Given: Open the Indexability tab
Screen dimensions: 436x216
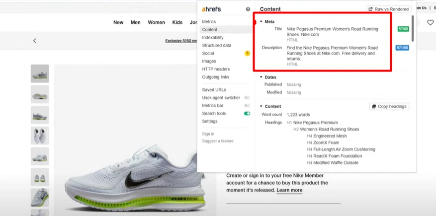Looking at the screenshot, I should tap(213, 37).
